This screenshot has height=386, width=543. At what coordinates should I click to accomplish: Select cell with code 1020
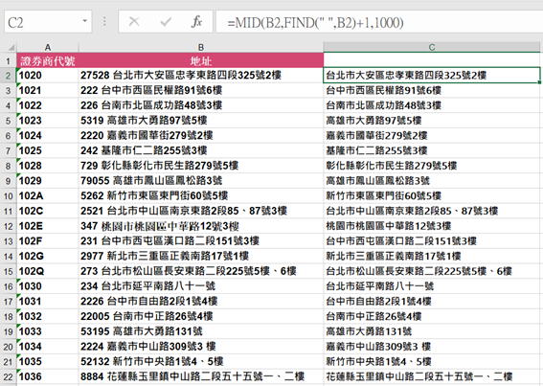click(48, 76)
